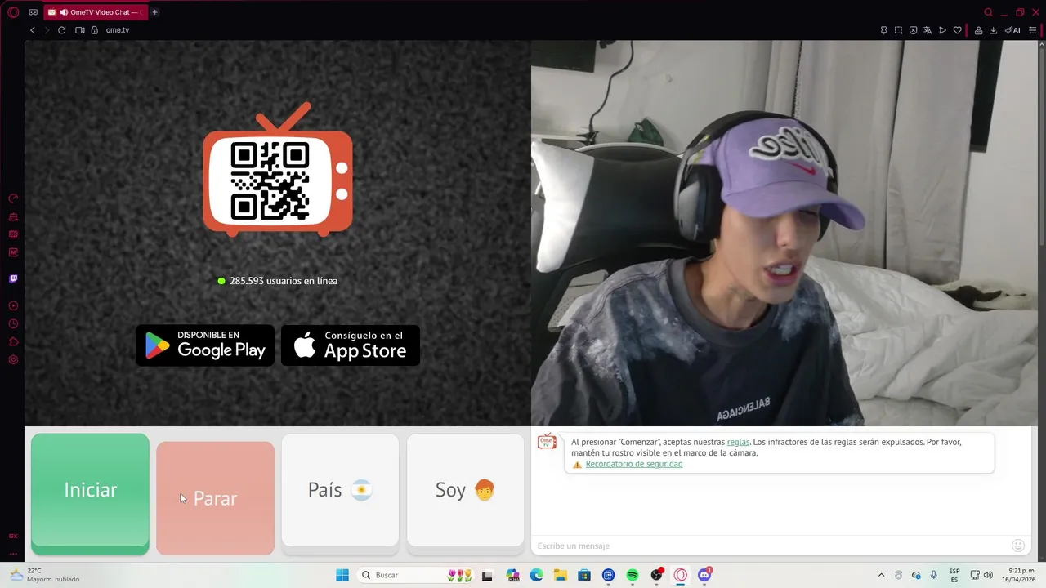Click the site security lock icon
1046x588 pixels.
tap(94, 30)
